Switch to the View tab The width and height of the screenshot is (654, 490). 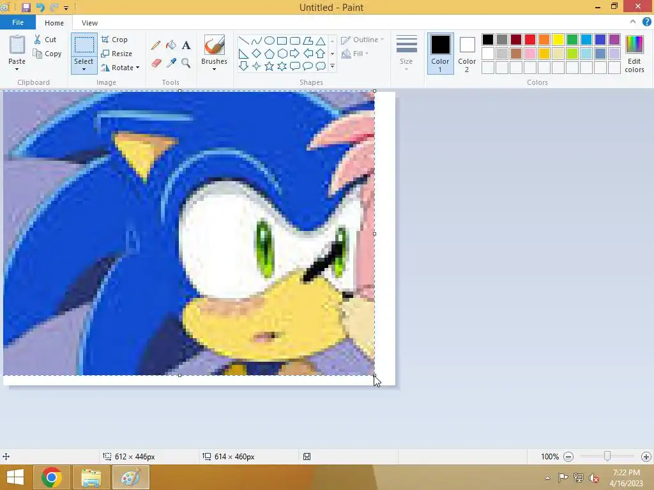pyautogui.click(x=89, y=23)
